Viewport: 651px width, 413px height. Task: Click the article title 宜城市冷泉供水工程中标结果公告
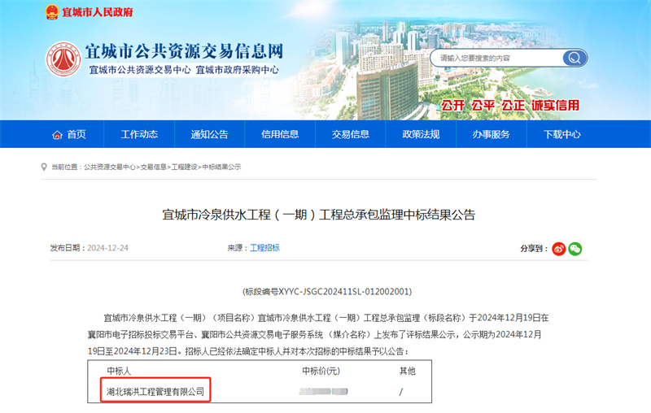[x=318, y=215]
